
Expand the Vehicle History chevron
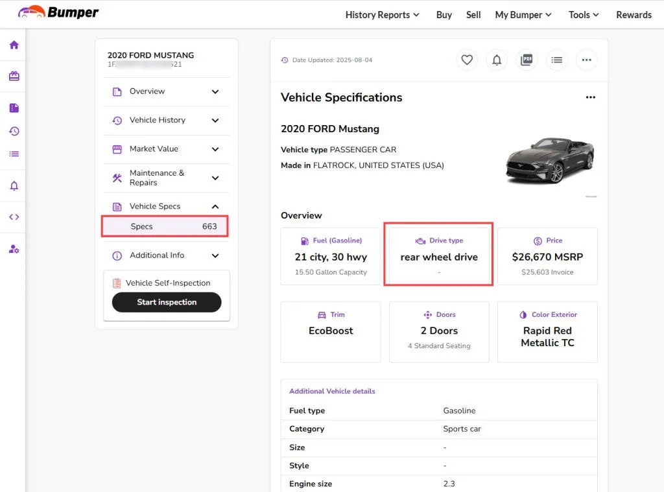click(215, 121)
